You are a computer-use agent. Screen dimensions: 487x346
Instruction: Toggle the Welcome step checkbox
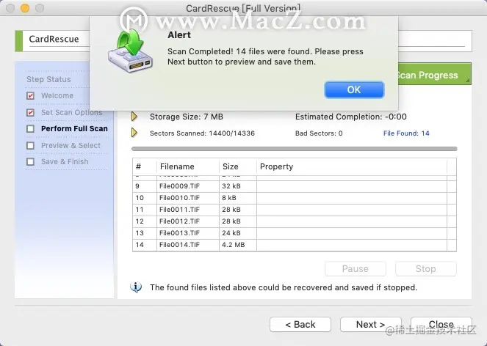[30, 96]
